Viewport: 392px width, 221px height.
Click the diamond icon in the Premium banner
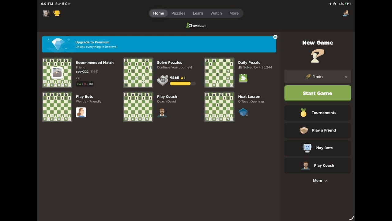tap(58, 45)
